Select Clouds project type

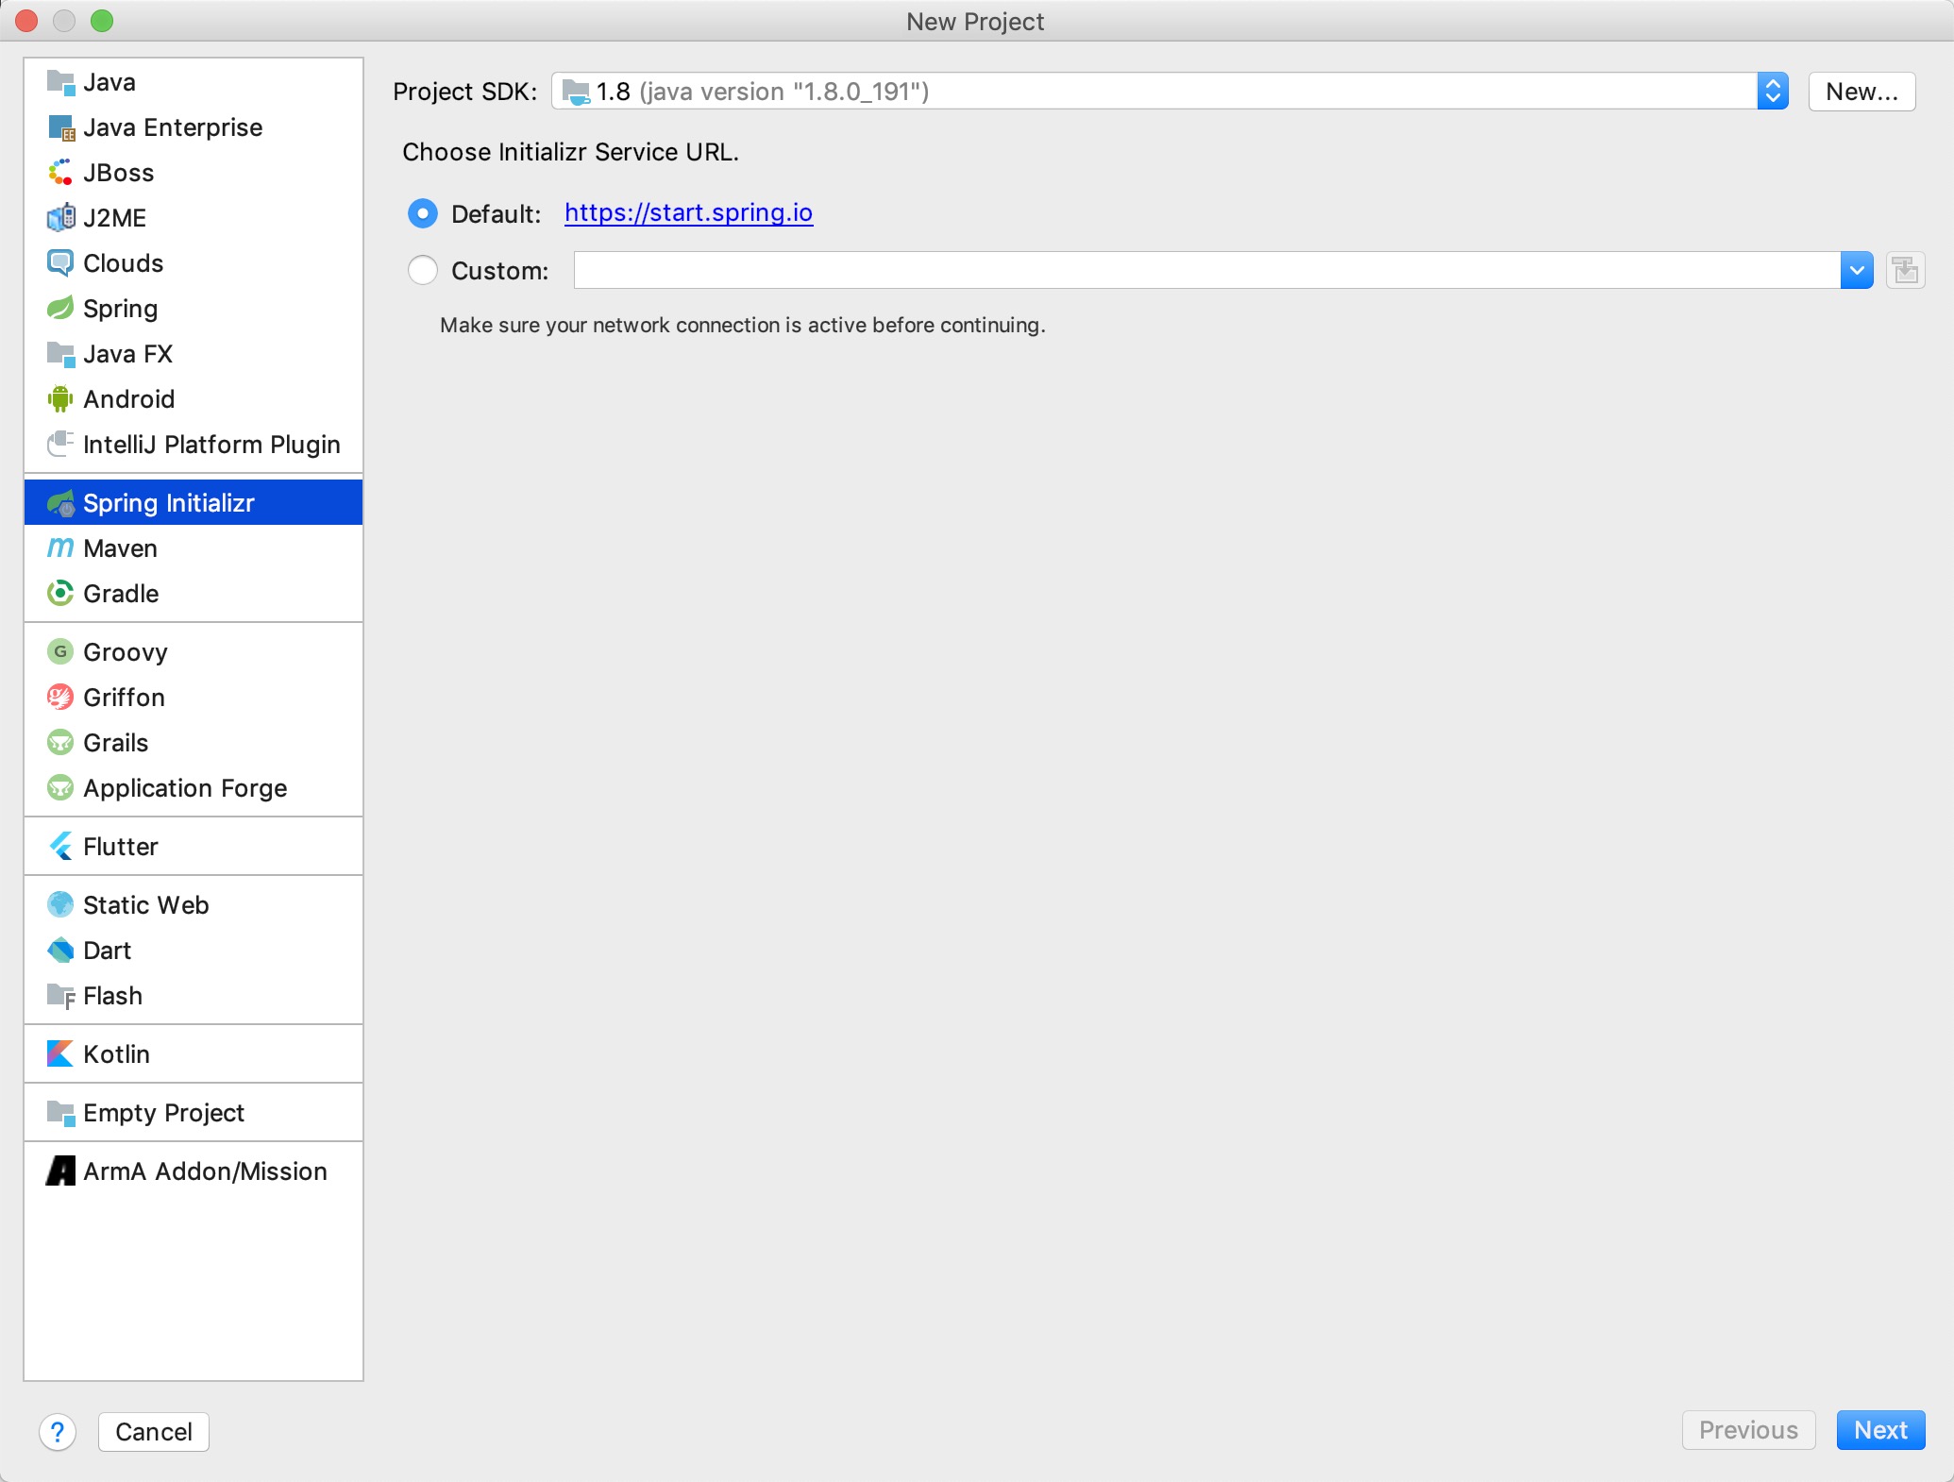(194, 263)
